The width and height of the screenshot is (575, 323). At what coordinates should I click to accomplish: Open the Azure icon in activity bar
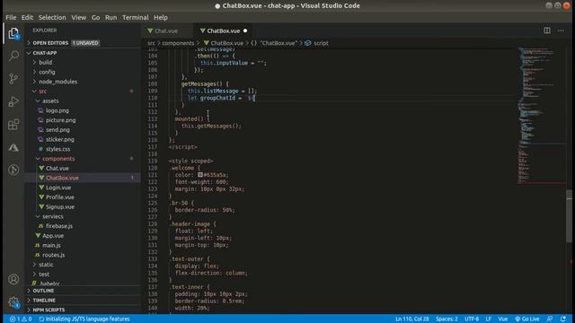tap(13, 147)
